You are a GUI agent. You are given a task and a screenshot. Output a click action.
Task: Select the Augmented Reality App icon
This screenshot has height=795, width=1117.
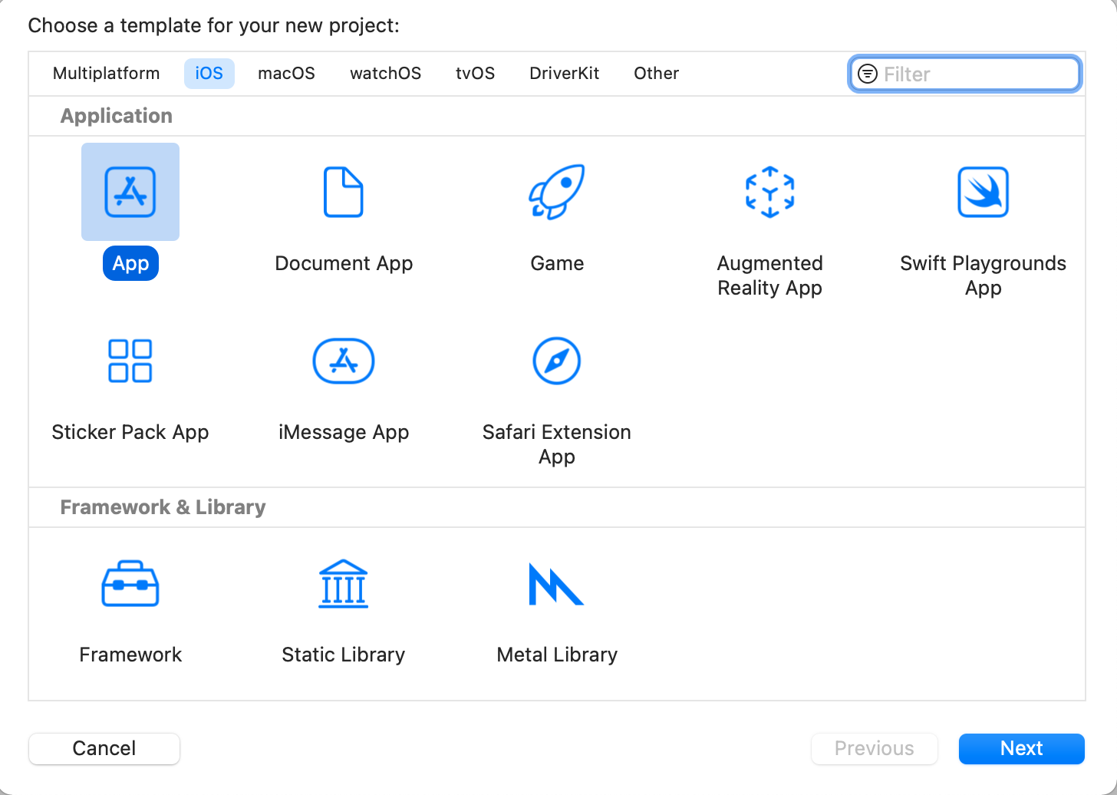(x=770, y=192)
